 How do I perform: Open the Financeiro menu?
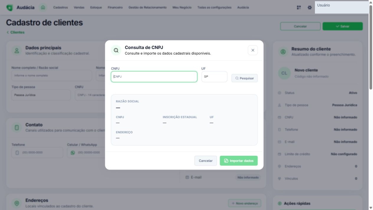[115, 7]
